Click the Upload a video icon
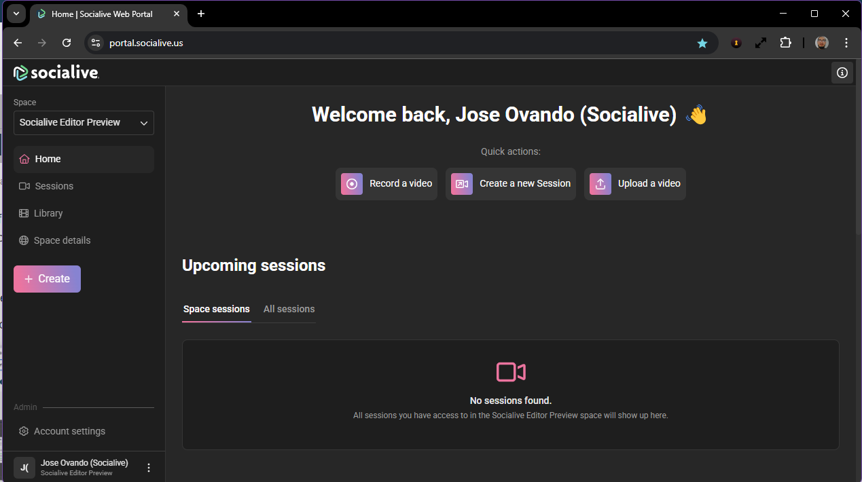Image resolution: width=862 pixels, height=482 pixels. pos(600,184)
